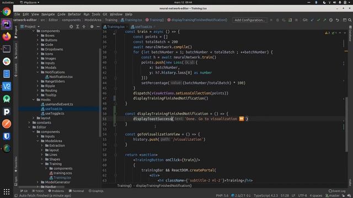This screenshot has height=198, width=353.
Task: Open the Navigate menu
Action: (x=48, y=14)
